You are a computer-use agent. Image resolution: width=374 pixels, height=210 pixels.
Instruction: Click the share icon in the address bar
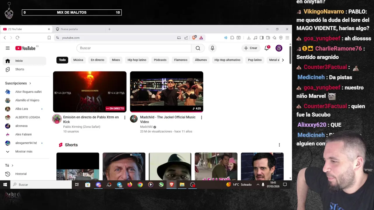(186, 38)
